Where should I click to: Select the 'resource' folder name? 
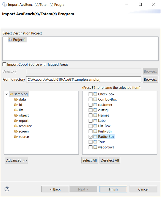click(x=25, y=126)
